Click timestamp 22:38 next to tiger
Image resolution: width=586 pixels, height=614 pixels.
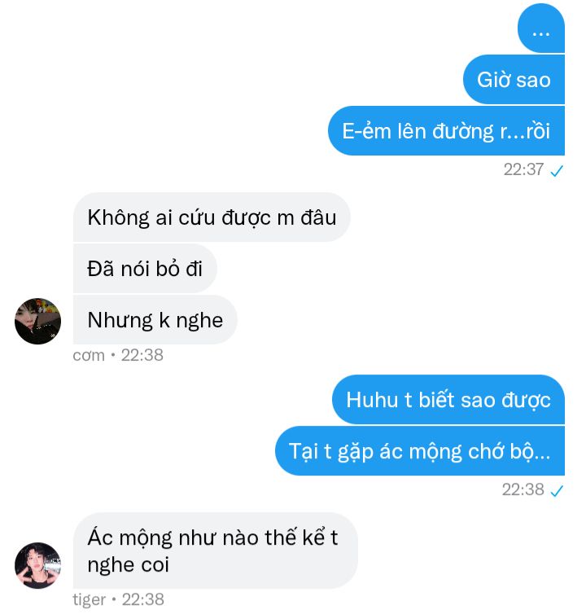[143, 599]
